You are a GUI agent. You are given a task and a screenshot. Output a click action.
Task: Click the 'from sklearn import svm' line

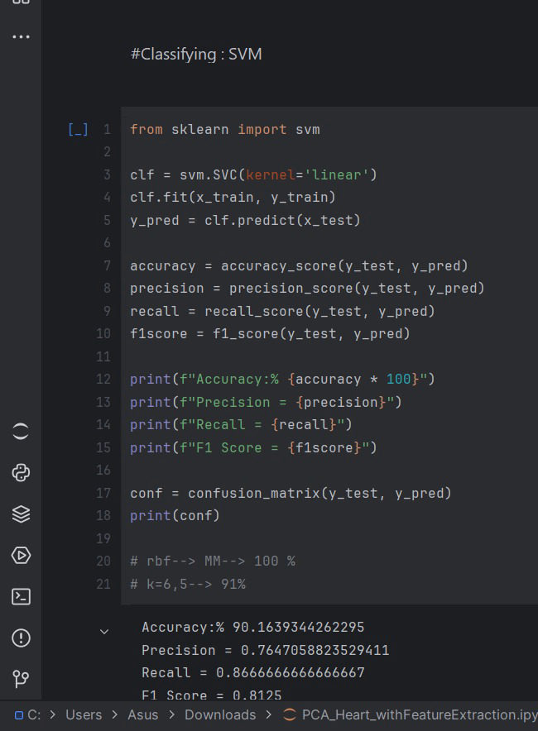click(x=225, y=129)
